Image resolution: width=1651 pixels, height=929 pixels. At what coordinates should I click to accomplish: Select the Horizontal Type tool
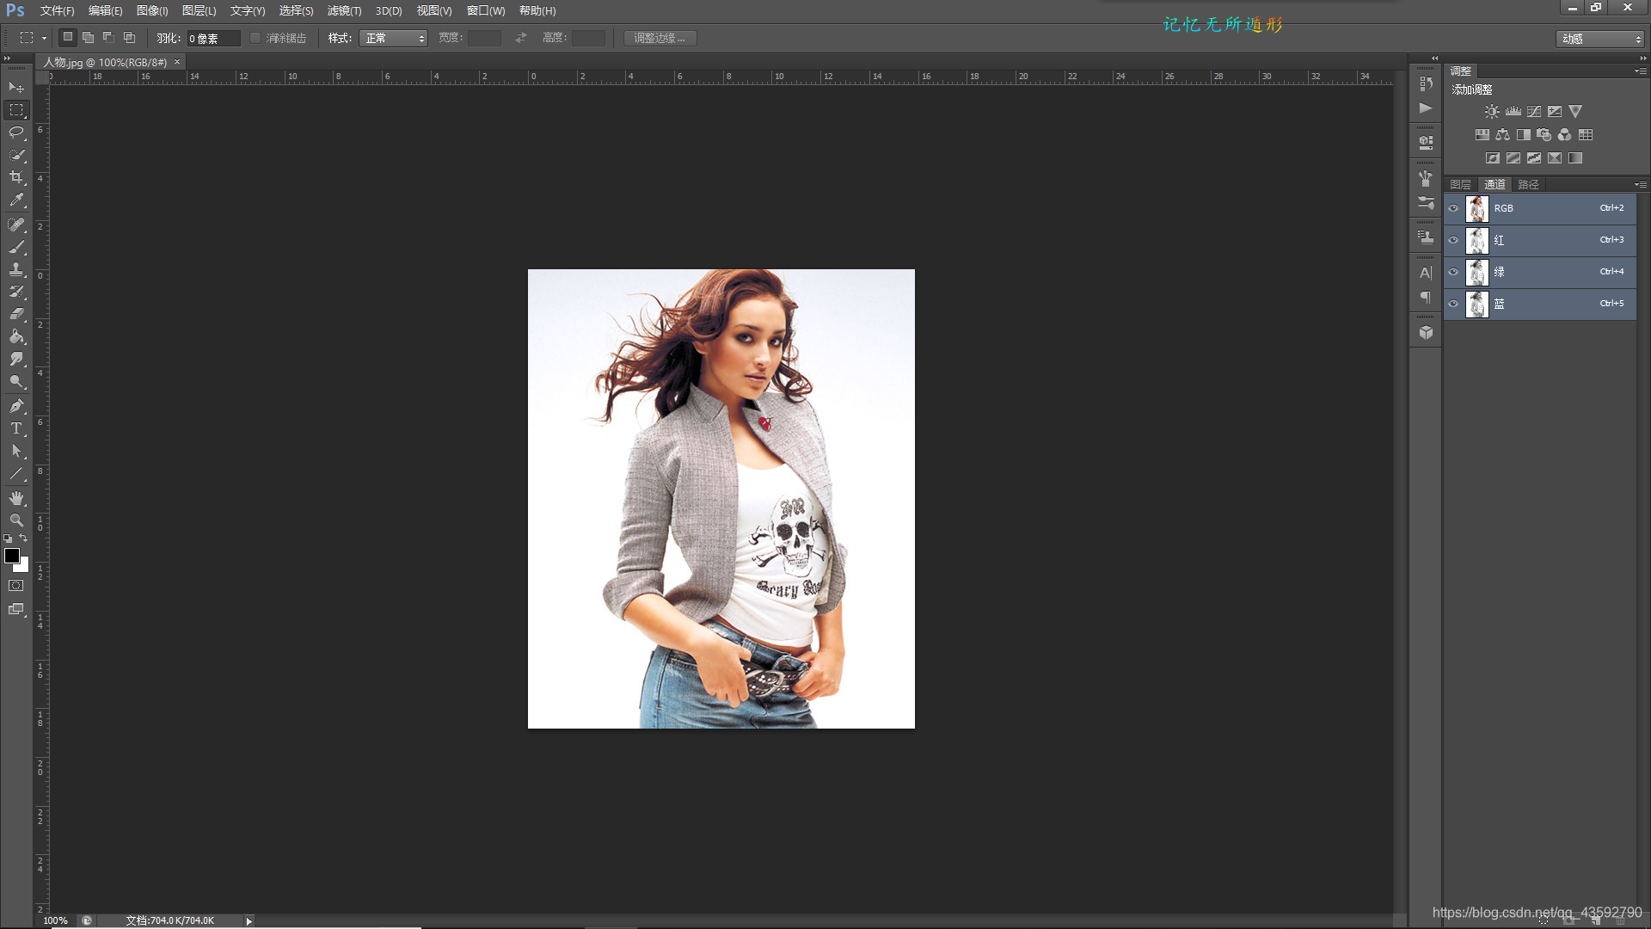(16, 428)
